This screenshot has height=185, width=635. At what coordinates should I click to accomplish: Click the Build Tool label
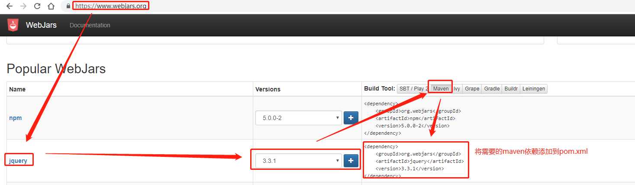click(x=379, y=88)
